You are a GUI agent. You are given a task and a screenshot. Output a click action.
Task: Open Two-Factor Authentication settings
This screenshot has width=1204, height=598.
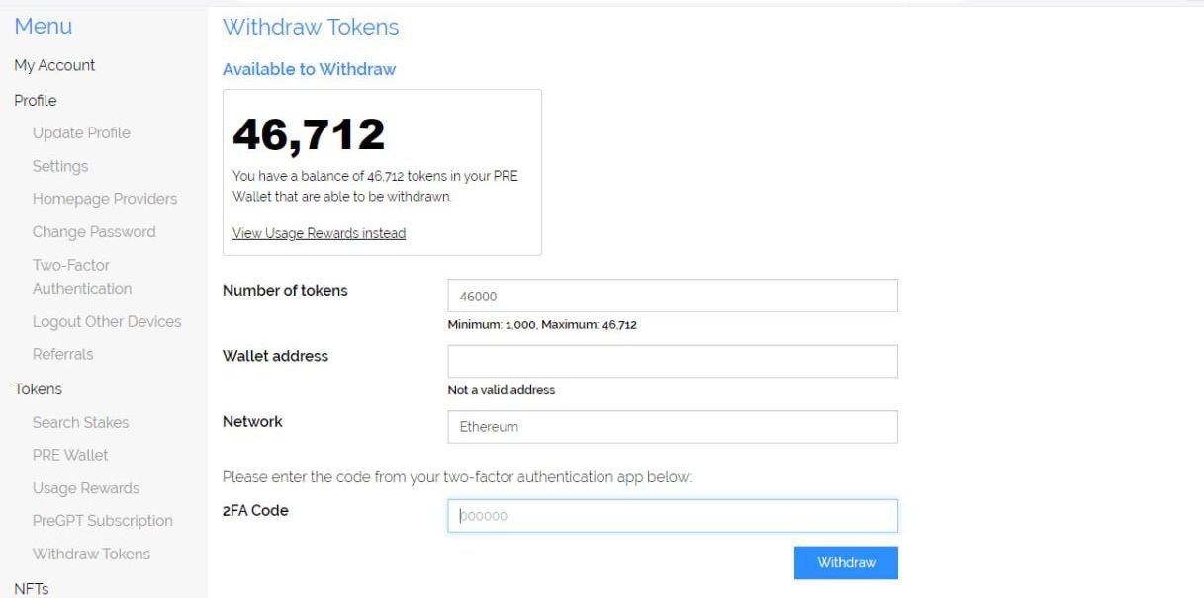point(81,277)
